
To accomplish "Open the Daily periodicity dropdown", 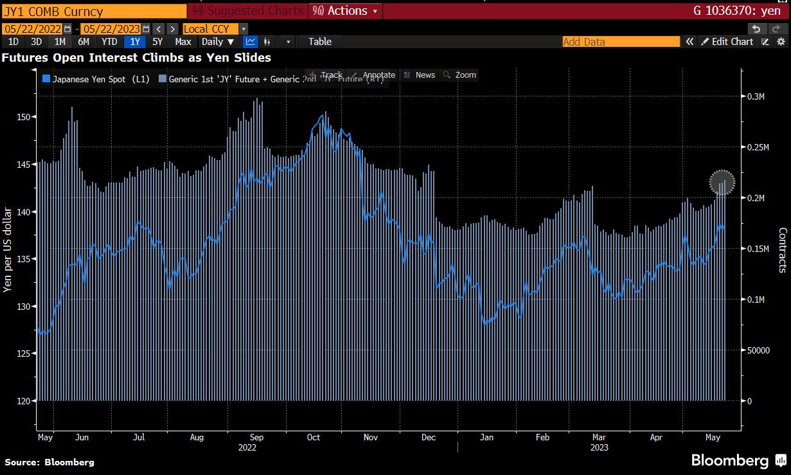I will (217, 42).
